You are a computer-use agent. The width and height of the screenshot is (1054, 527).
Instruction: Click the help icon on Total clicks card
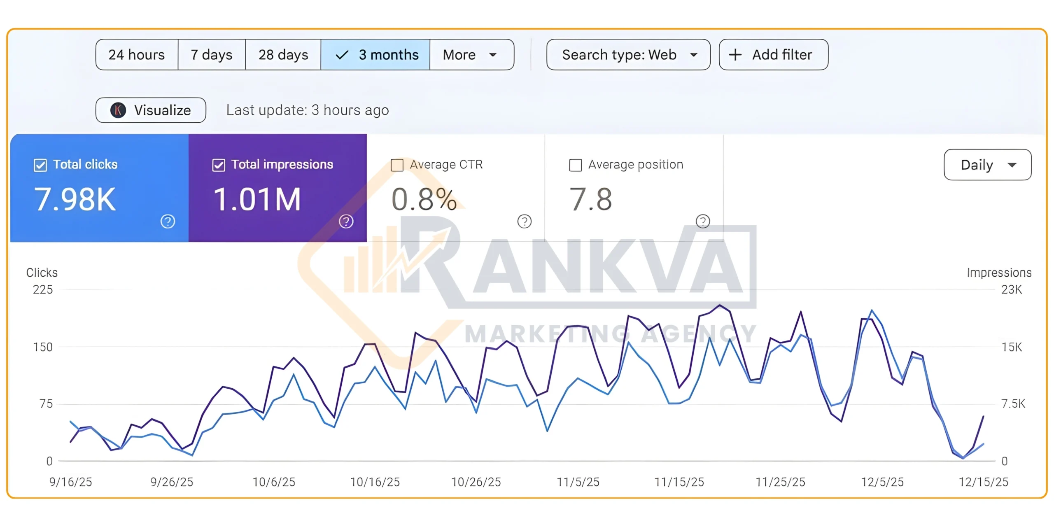(x=168, y=222)
